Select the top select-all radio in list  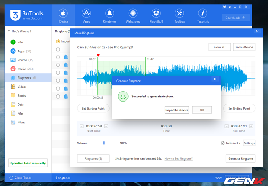pyautogui.click(x=58, y=49)
